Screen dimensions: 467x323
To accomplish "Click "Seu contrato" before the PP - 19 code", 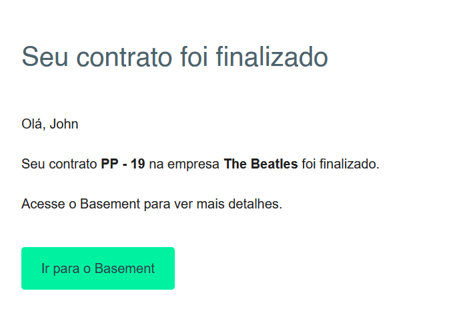I will pos(59,164).
